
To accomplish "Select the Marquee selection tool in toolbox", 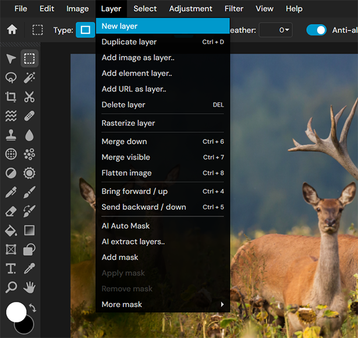I will [30, 59].
